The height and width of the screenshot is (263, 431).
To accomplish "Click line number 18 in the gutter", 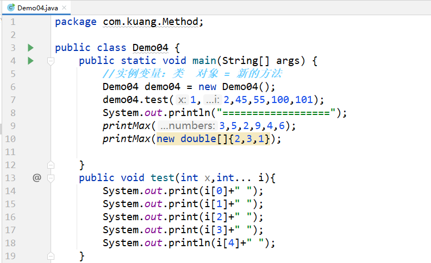I will 10,243.
